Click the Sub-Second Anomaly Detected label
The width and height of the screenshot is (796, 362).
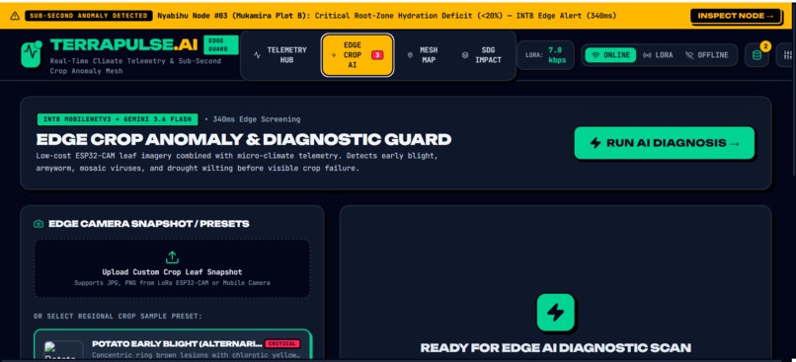click(88, 16)
